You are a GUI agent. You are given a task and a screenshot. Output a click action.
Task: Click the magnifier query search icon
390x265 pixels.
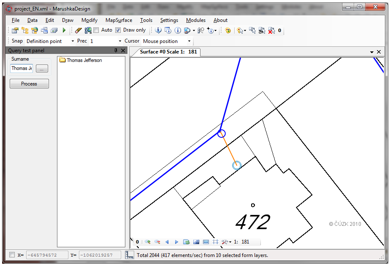coord(187,30)
